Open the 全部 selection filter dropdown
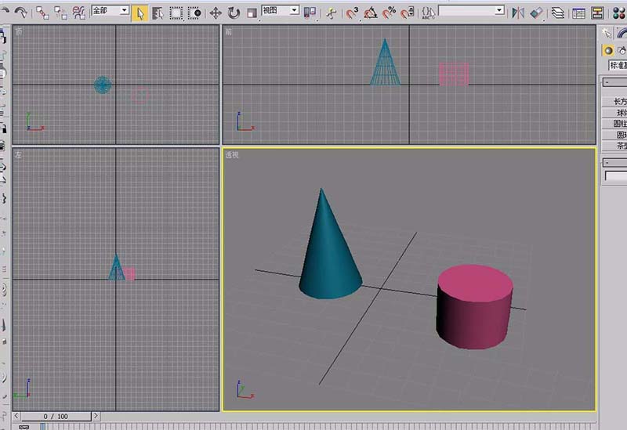The image size is (627, 430). point(111,11)
